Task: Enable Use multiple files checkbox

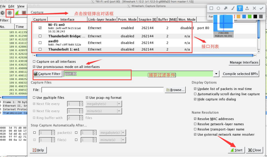Action: point(34,97)
